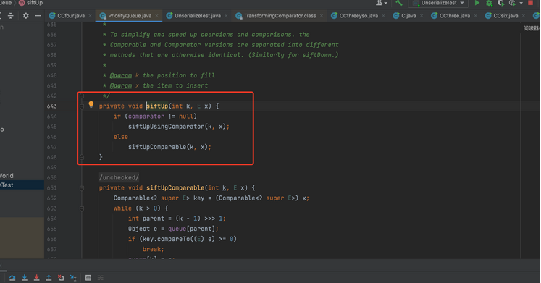Click the profiler run icon
The width and height of the screenshot is (541, 283).
pos(512,3)
